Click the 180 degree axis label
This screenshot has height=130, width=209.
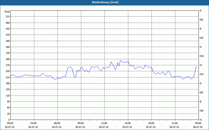(x=8, y=83)
